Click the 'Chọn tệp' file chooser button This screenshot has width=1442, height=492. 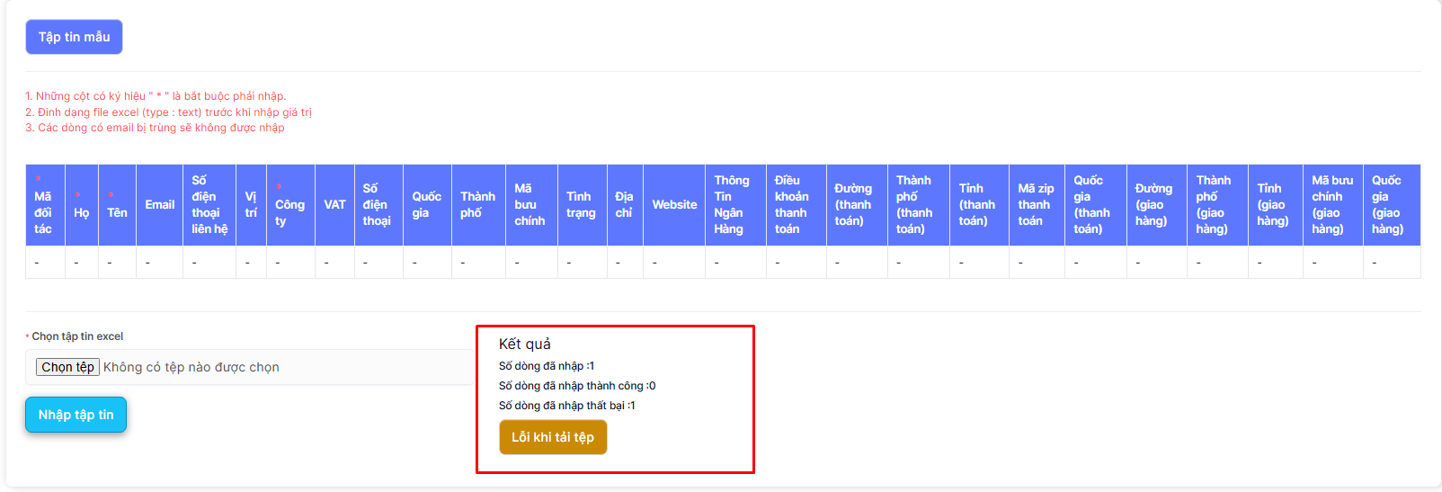pos(67,367)
